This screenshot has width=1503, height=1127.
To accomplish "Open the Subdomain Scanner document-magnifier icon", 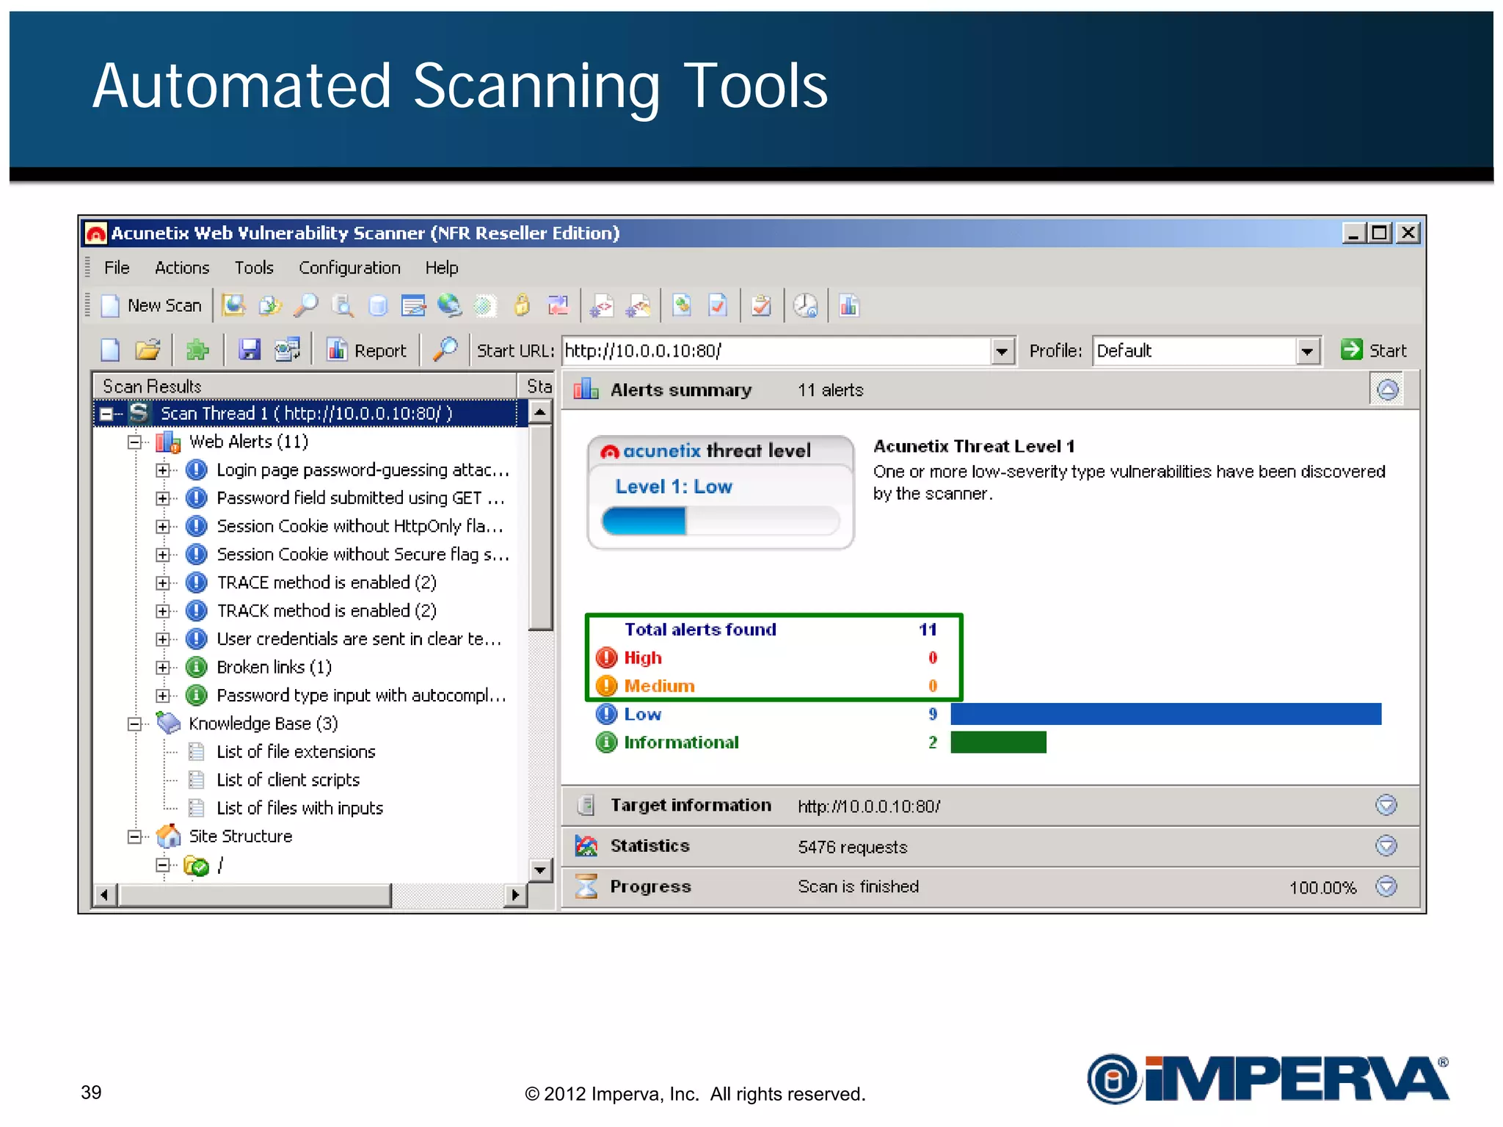I will [342, 305].
